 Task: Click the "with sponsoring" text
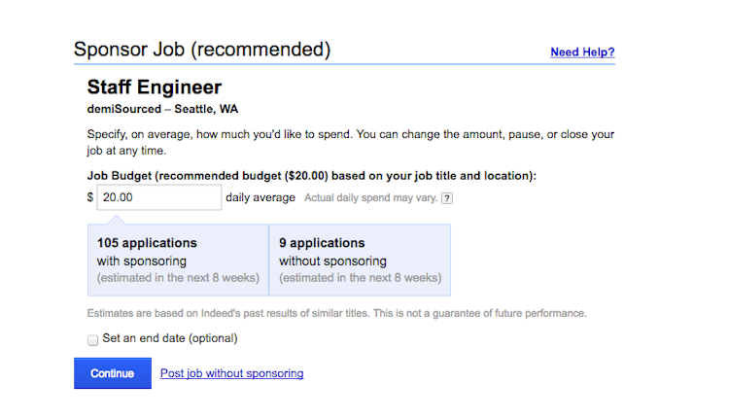pyautogui.click(x=141, y=261)
